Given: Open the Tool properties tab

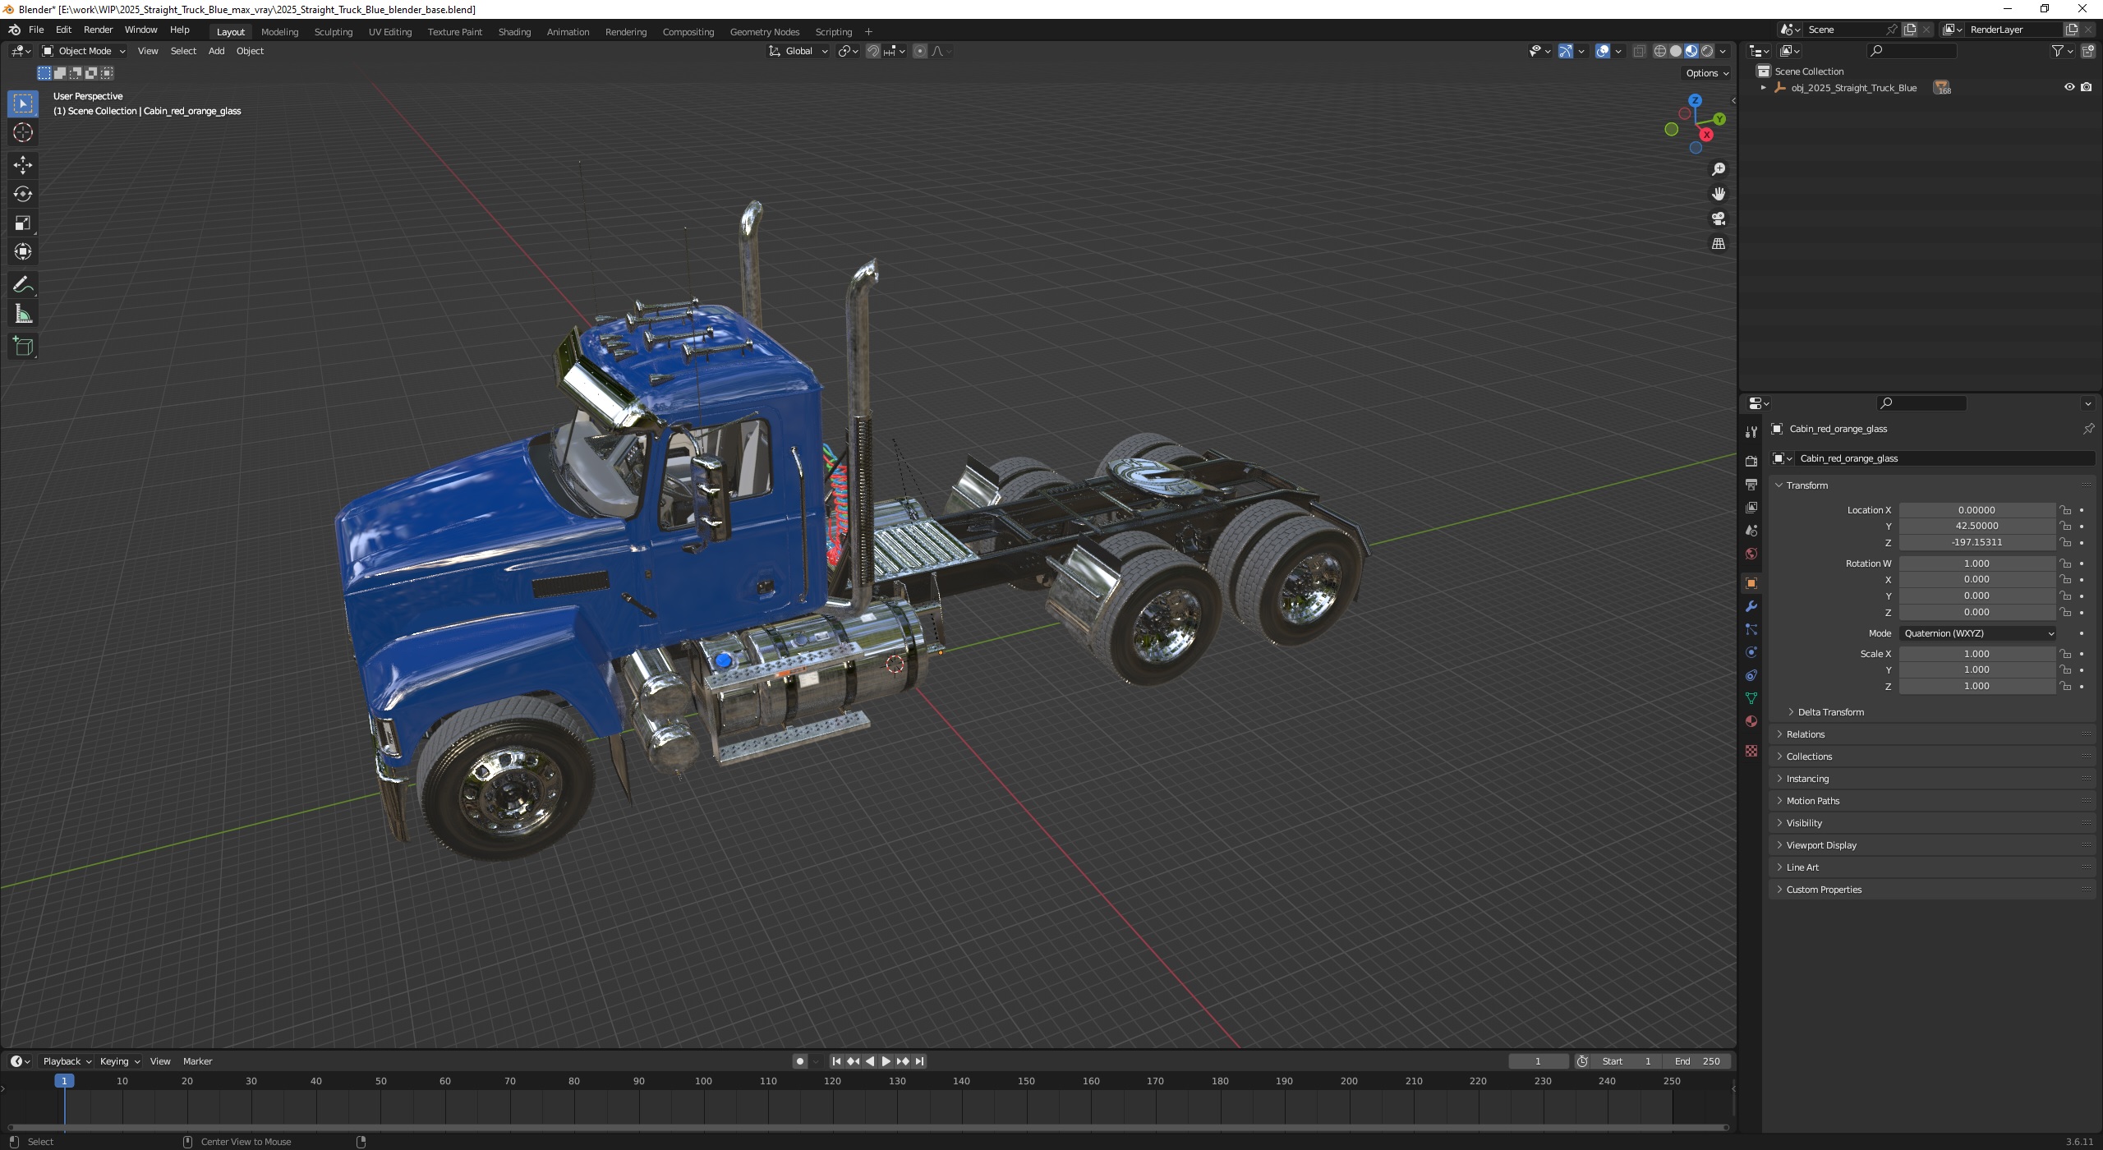Looking at the screenshot, I should coord(1751,431).
